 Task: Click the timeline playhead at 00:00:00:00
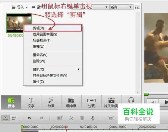[22, 127]
